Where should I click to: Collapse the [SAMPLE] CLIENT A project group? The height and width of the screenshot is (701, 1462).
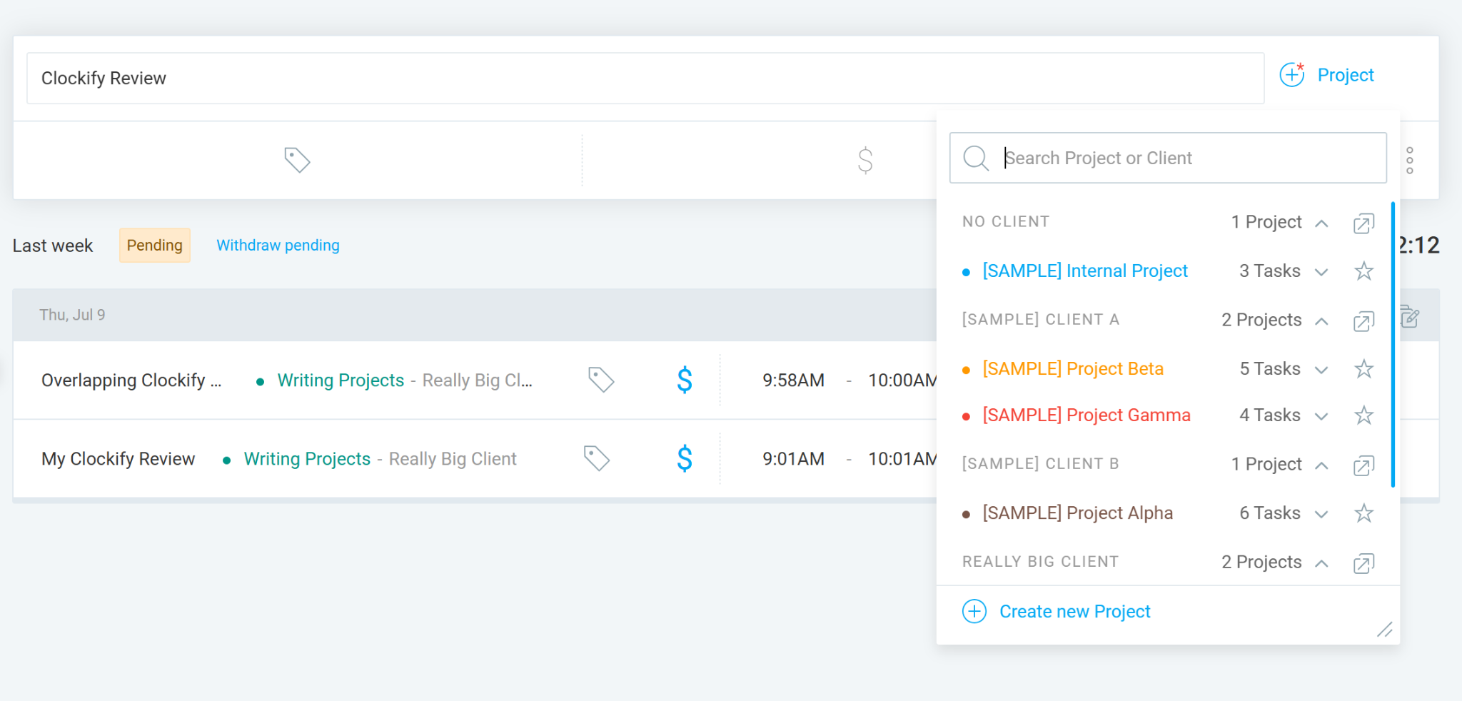pyautogui.click(x=1321, y=321)
